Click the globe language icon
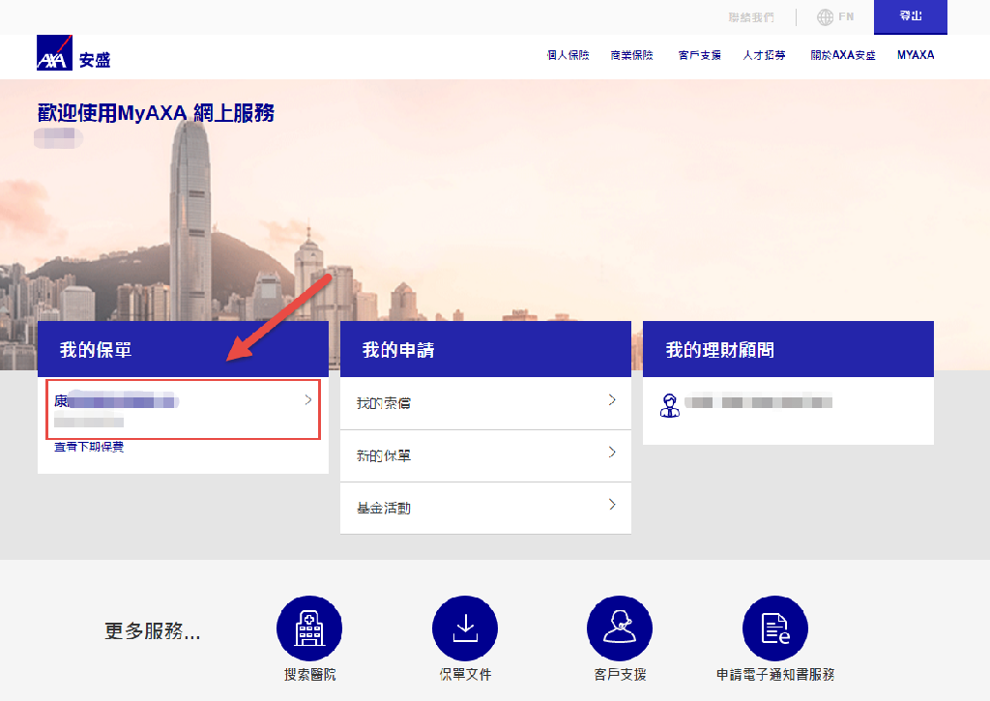 tap(825, 17)
